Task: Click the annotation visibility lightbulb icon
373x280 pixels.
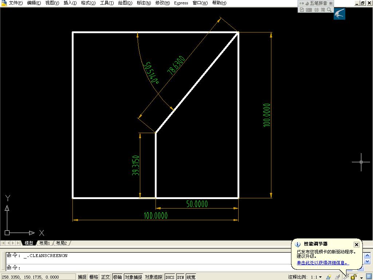Action: point(329,277)
